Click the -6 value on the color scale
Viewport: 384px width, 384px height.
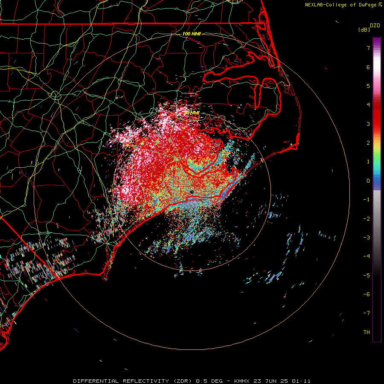pyautogui.click(x=367, y=294)
